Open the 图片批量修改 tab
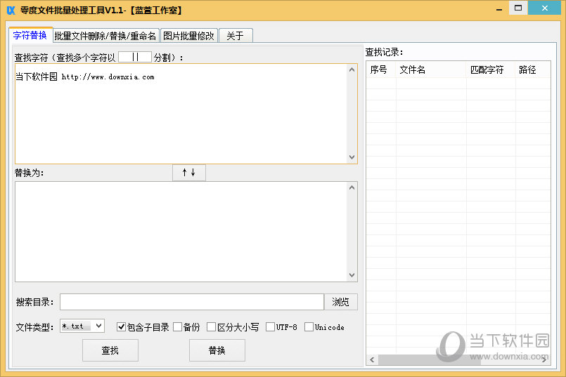 click(x=188, y=36)
